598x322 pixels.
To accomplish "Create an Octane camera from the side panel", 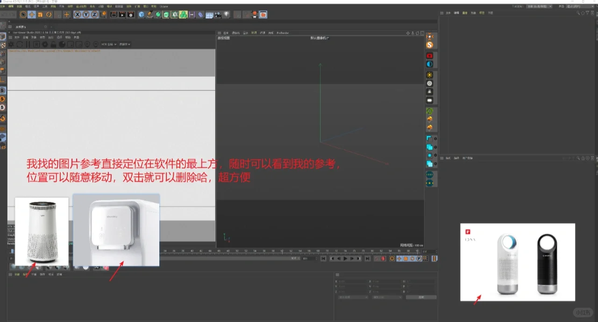I will (430, 55).
